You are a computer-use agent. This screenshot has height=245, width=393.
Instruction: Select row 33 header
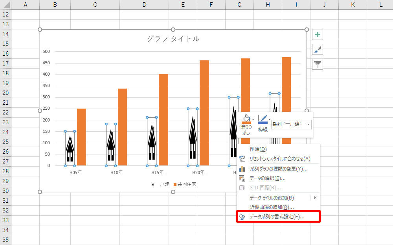click(x=6, y=220)
